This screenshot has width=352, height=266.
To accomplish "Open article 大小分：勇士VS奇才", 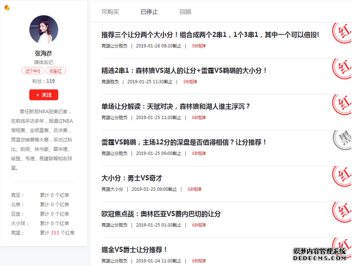I will (132, 178).
